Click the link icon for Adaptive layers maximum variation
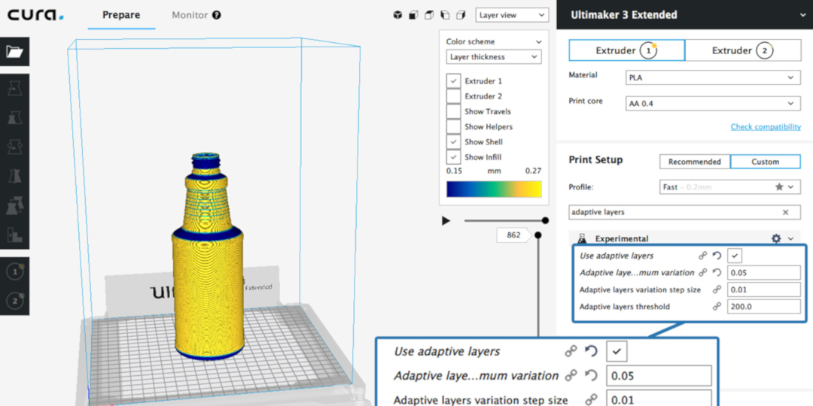Viewport: 813px width, 406px height. [x=702, y=272]
